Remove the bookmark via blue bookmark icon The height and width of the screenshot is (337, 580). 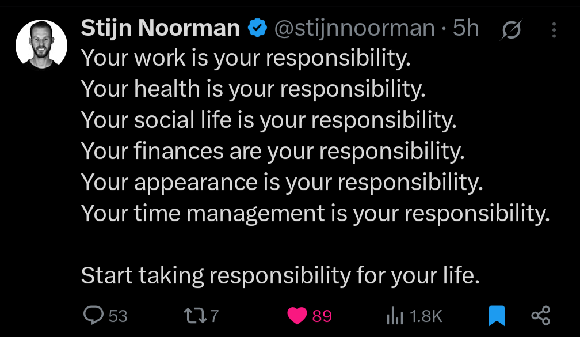pyautogui.click(x=496, y=315)
